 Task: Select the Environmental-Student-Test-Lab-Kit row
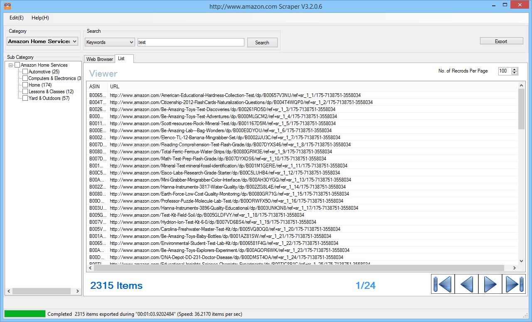[x=303, y=243]
